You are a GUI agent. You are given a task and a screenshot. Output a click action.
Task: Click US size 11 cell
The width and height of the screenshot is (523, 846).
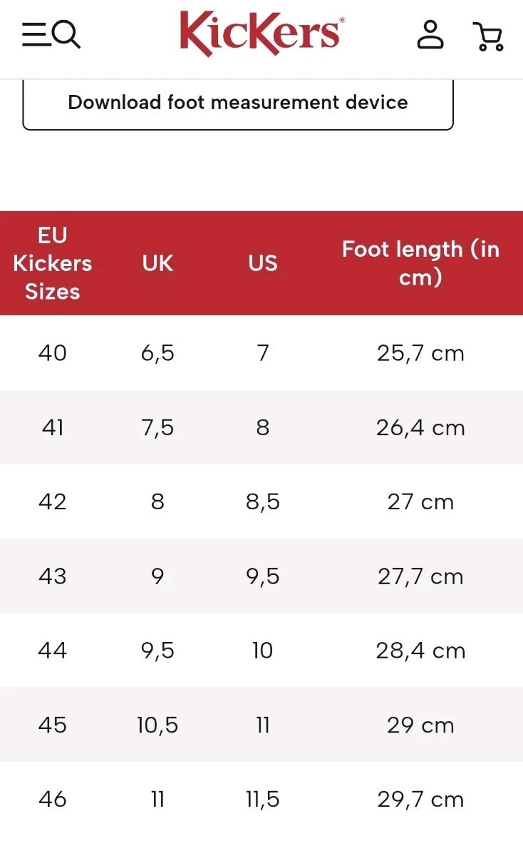pyautogui.click(x=263, y=725)
